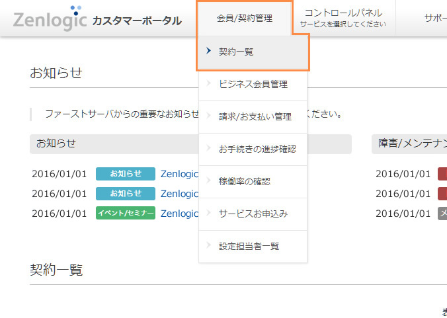
Task: Open the Zenlogic link beside イベント/セミナー
Action: pos(179,214)
